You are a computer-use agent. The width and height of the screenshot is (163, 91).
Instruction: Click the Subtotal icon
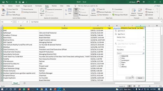(x=146, y=15)
